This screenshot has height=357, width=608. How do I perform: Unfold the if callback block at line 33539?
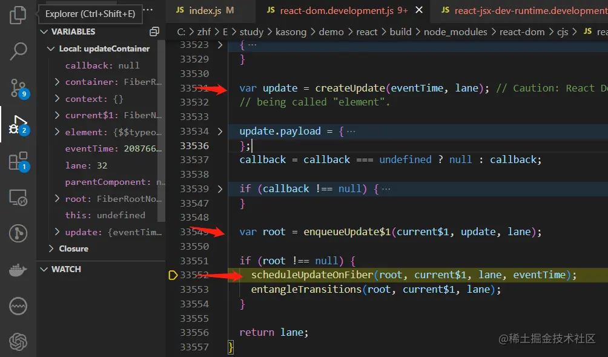pyautogui.click(x=220, y=189)
